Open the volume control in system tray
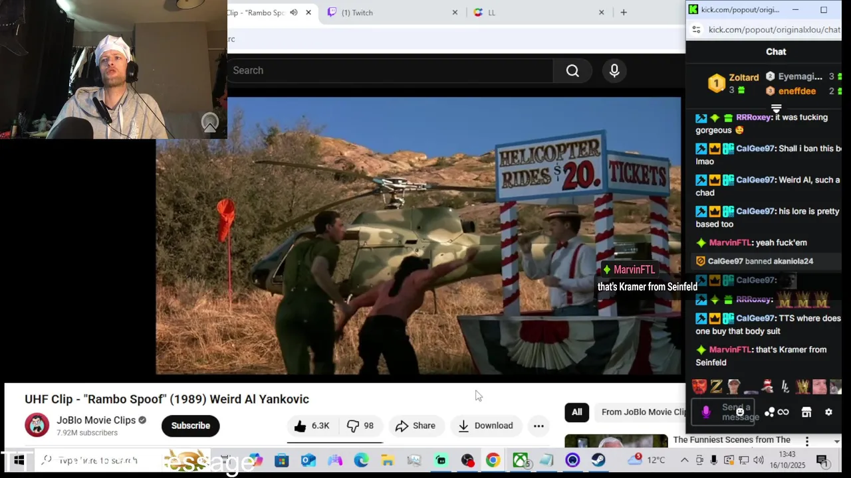The height and width of the screenshot is (478, 851). point(759,460)
